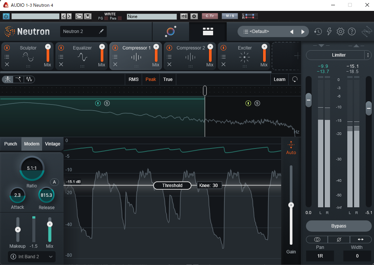Screen dimensions: 374x265
Task: Select the crossover view icon
Action: 8,79
